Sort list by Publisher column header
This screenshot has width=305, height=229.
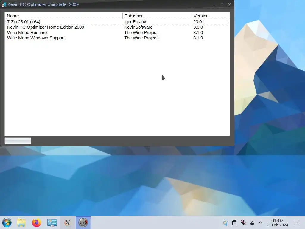coord(157,16)
